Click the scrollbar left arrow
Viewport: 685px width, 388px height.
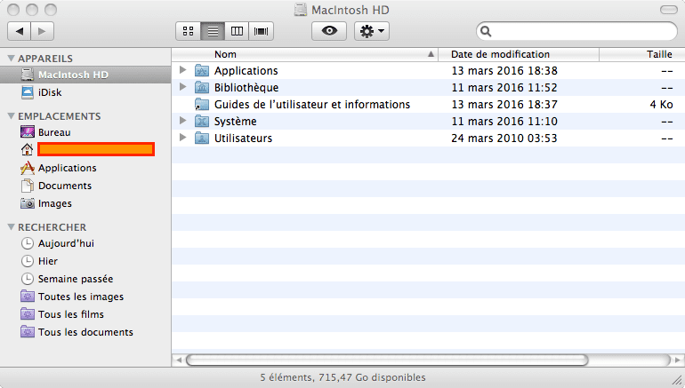pos(178,360)
